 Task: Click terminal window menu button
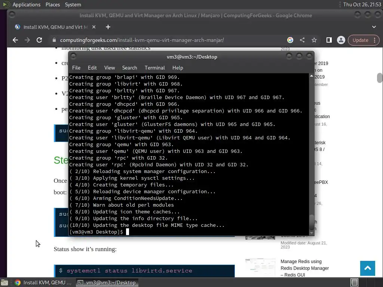(x=73, y=56)
